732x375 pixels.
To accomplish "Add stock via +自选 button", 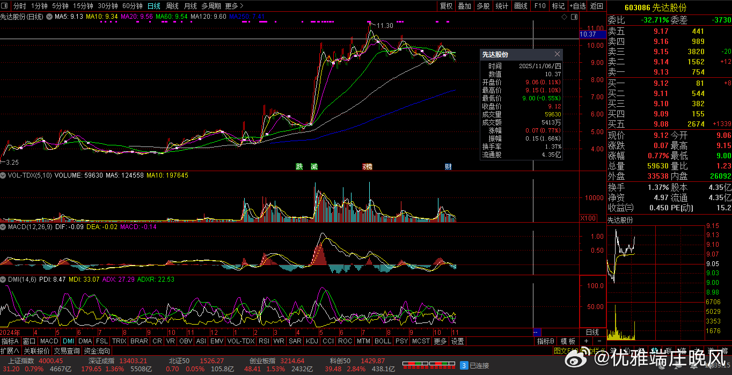I will (x=577, y=6).
